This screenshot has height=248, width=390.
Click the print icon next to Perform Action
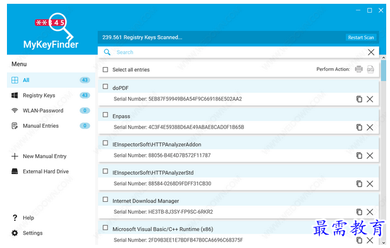tap(358, 69)
